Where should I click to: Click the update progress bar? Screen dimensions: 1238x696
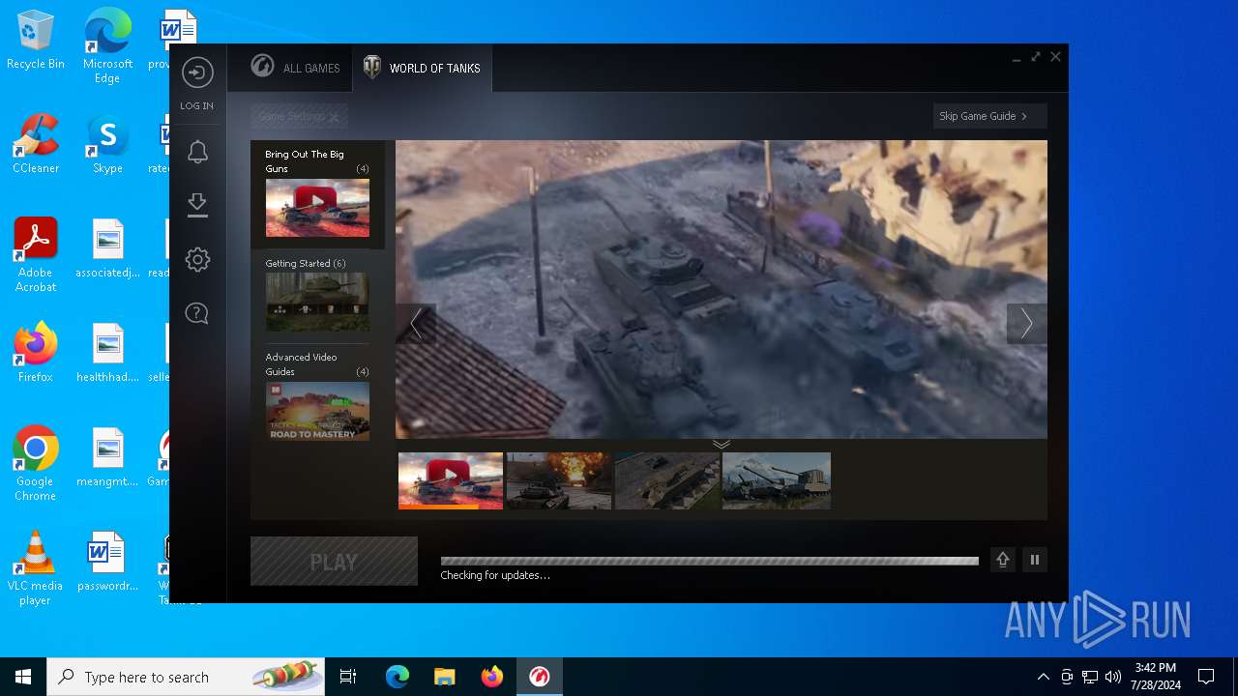click(709, 561)
